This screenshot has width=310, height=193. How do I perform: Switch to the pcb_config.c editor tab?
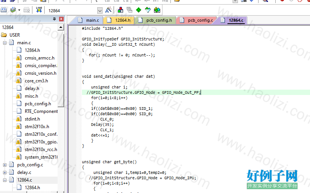tap(197, 20)
